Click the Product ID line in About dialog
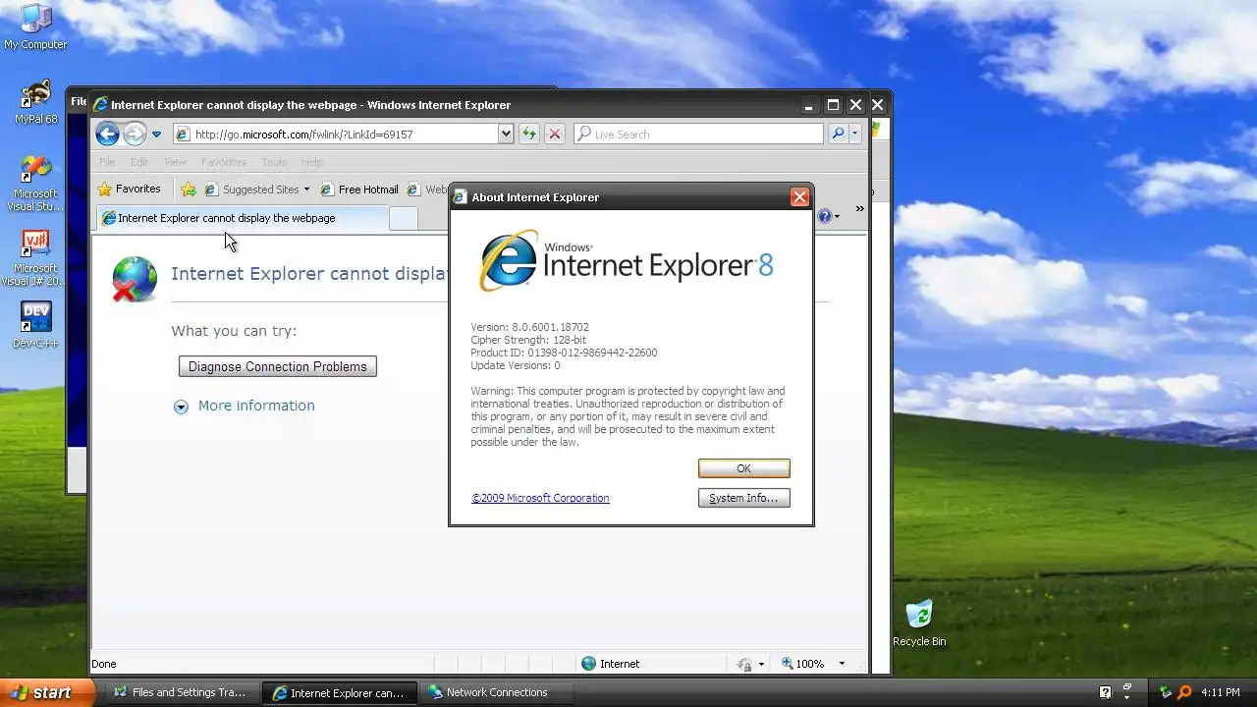Viewport: 1257px width, 707px height. pos(564,353)
